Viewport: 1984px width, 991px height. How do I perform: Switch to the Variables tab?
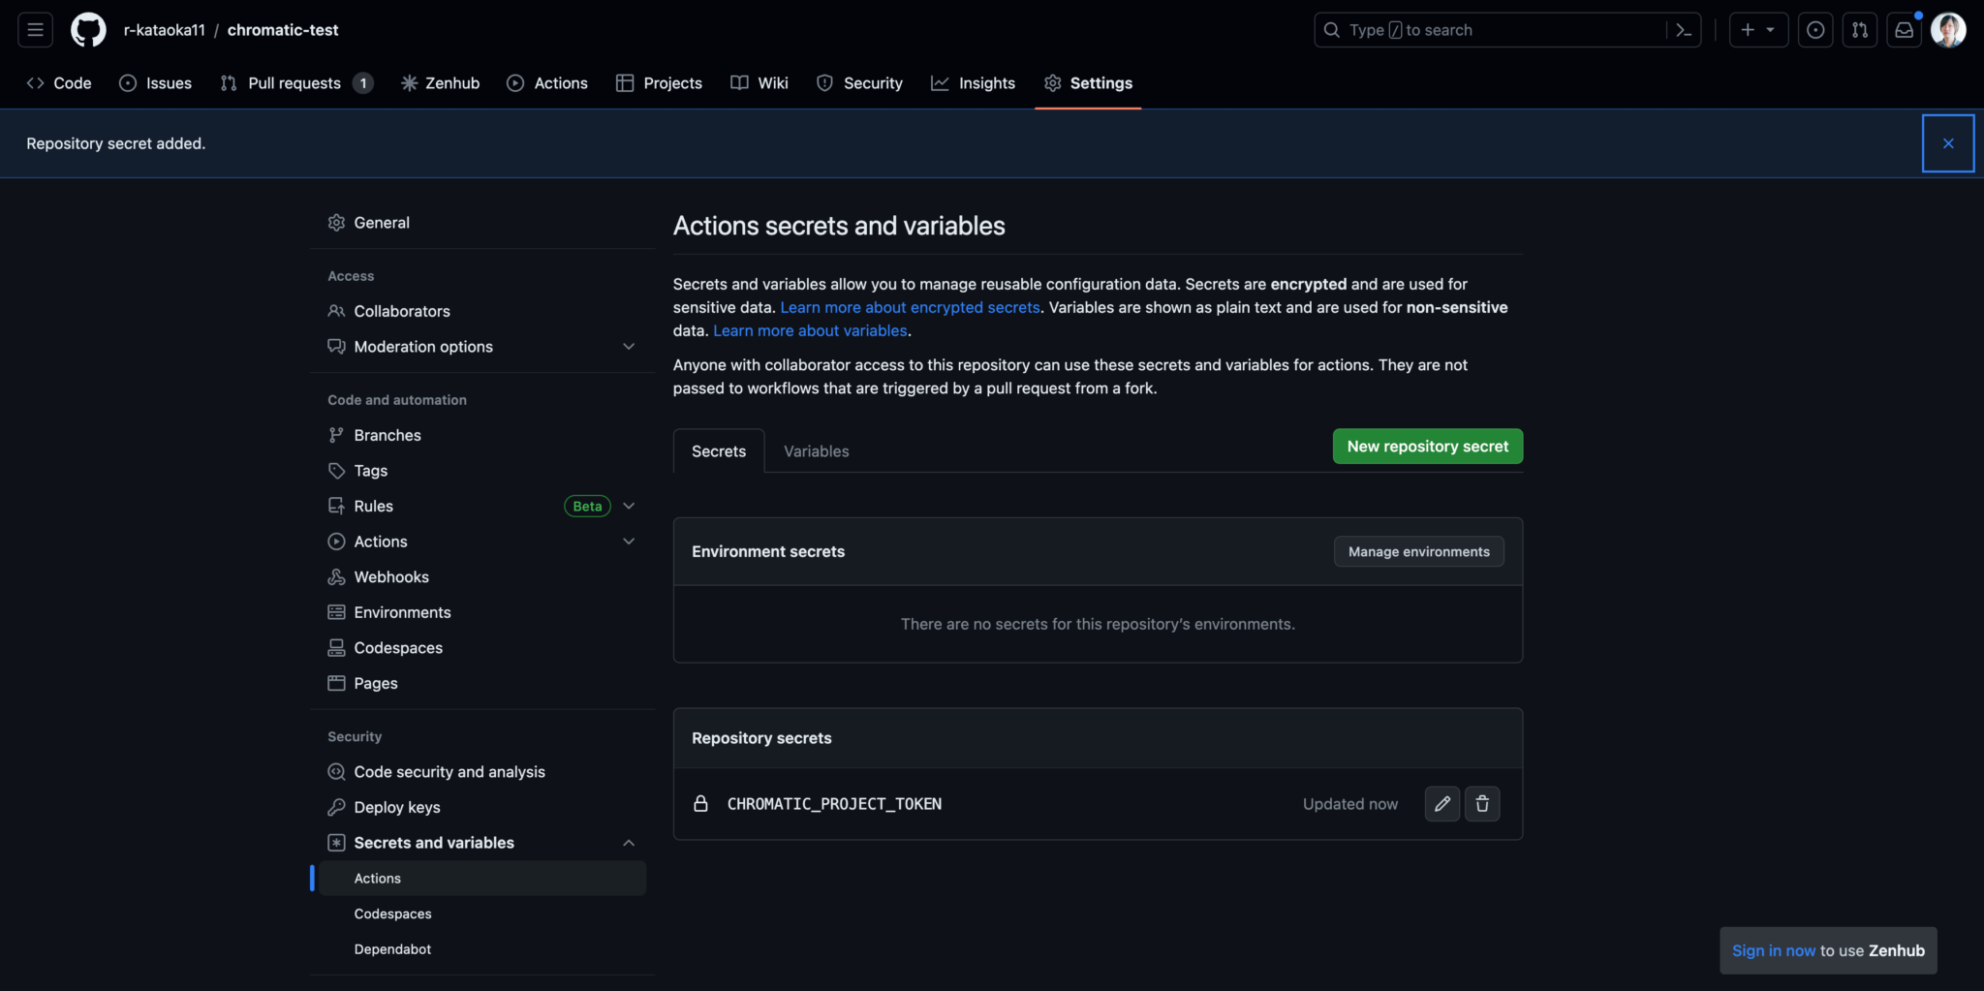(816, 451)
